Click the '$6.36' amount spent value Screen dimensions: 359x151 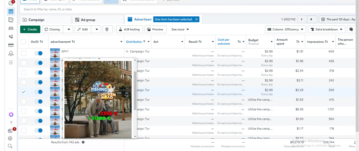click(x=299, y=109)
